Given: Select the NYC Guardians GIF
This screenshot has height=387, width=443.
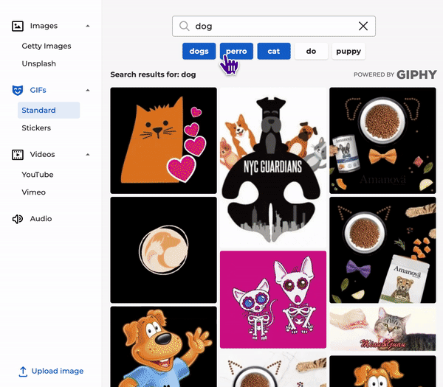Looking at the screenshot, I should [273, 167].
